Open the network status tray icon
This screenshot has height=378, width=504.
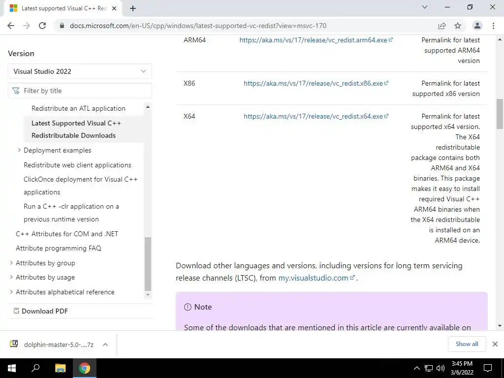pyautogui.click(x=429, y=368)
